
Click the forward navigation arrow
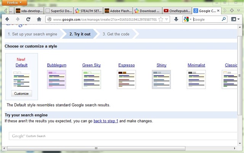point(18,19)
